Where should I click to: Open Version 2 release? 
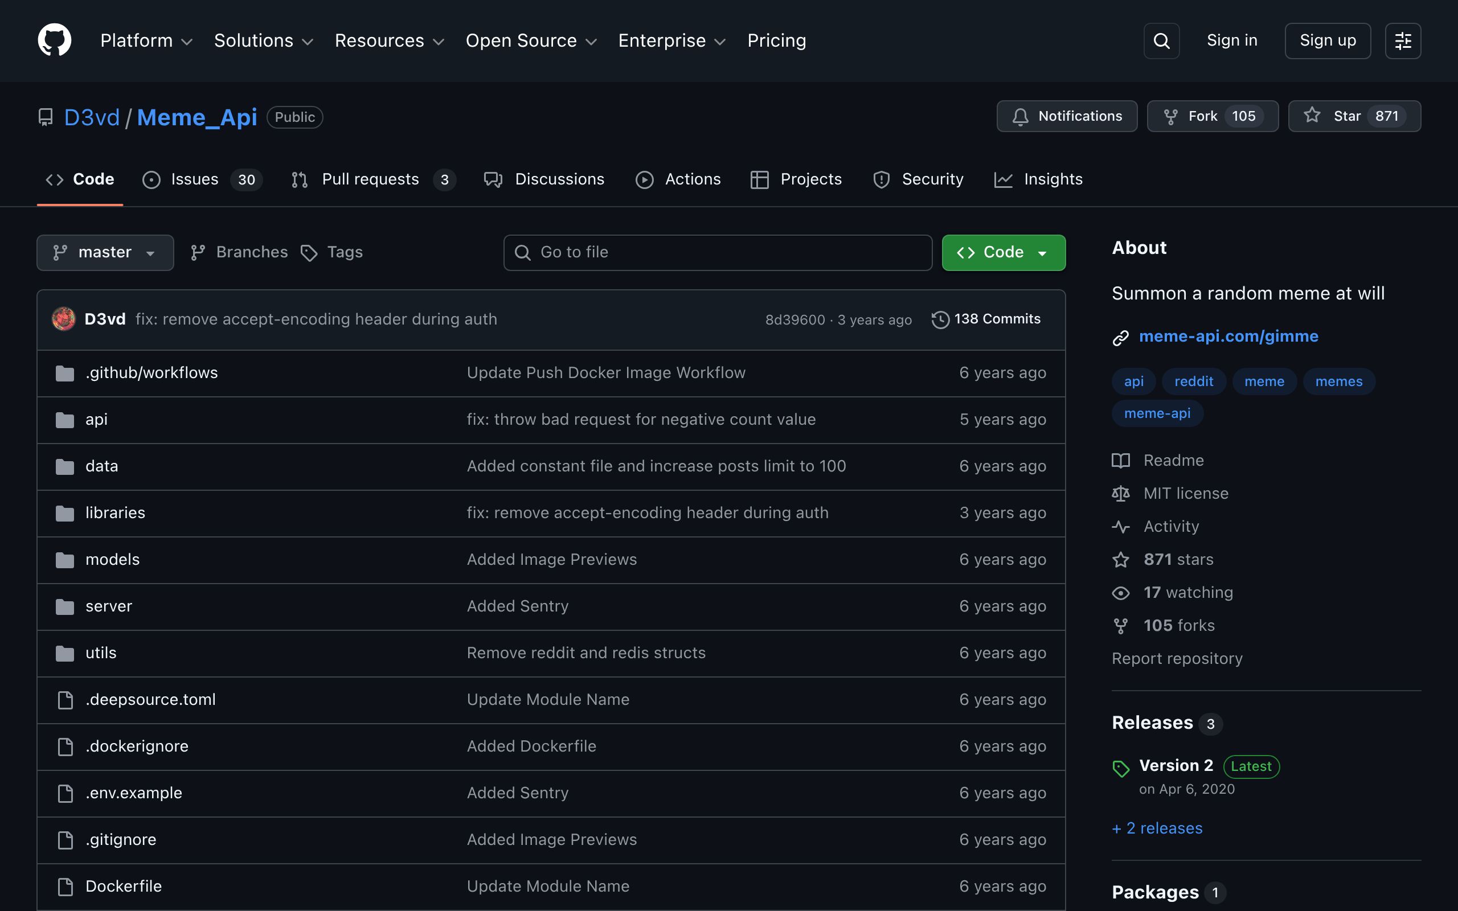point(1176,766)
